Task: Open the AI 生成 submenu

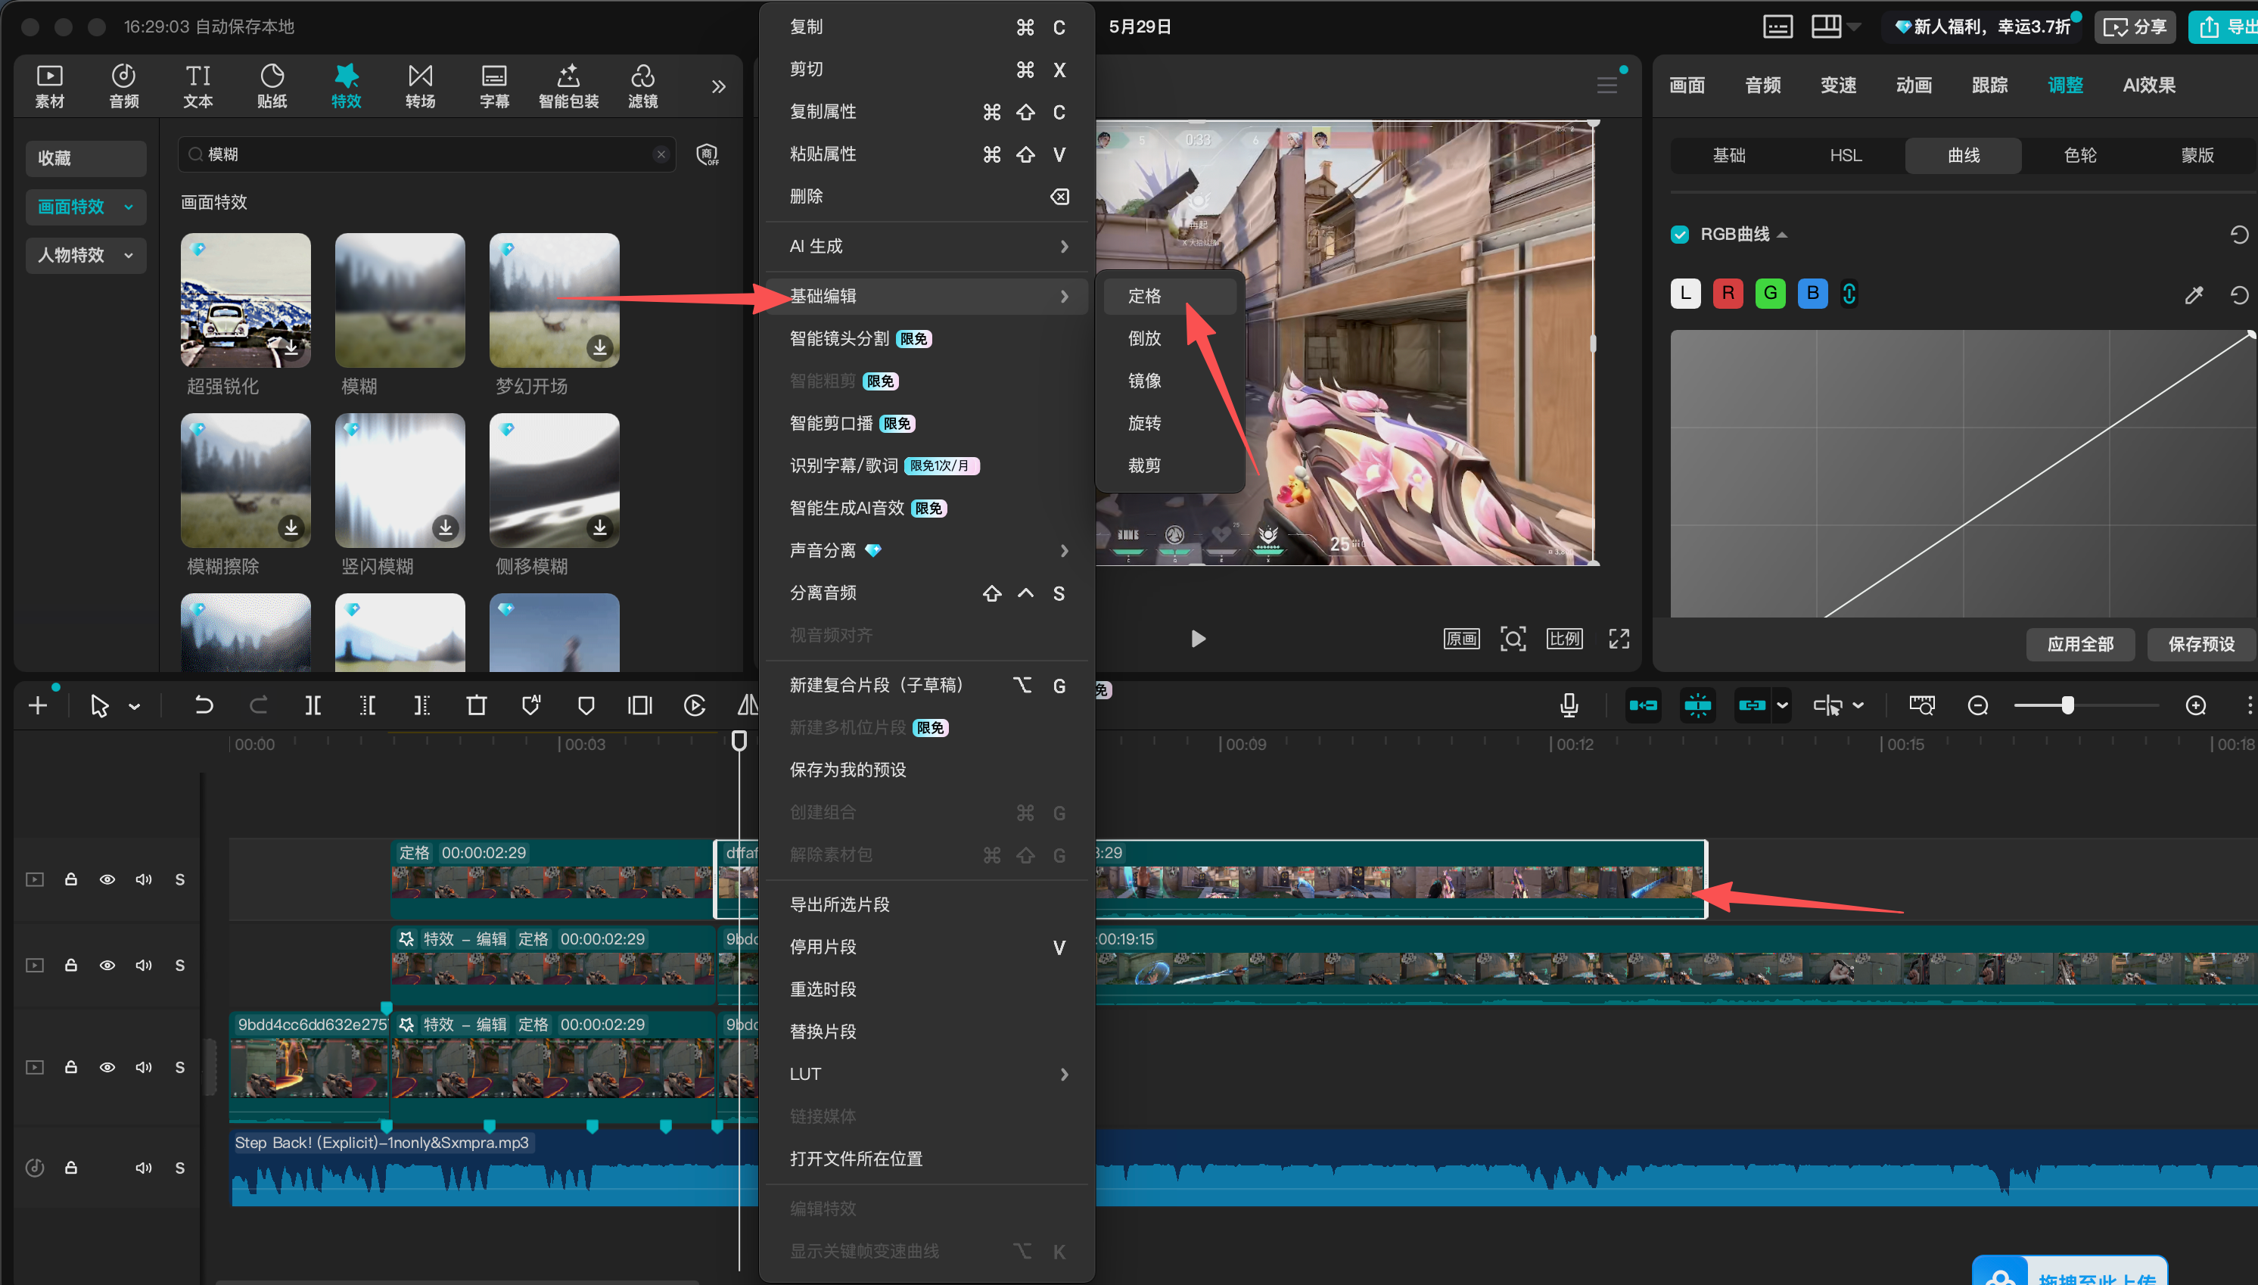Action: [926, 246]
